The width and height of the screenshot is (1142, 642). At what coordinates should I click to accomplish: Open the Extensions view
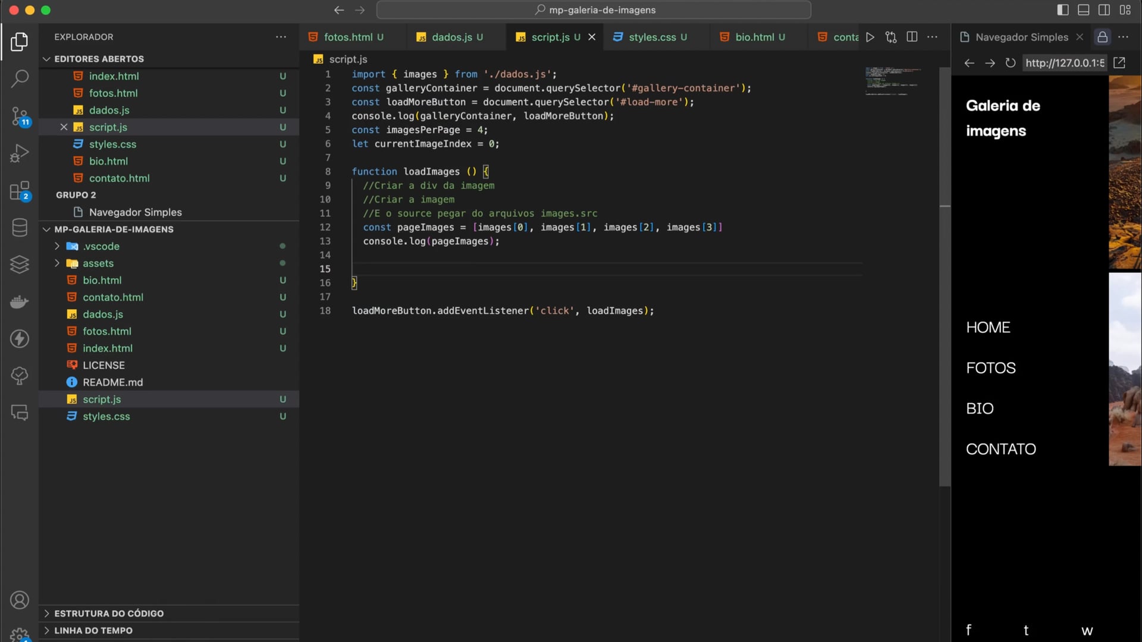(20, 191)
